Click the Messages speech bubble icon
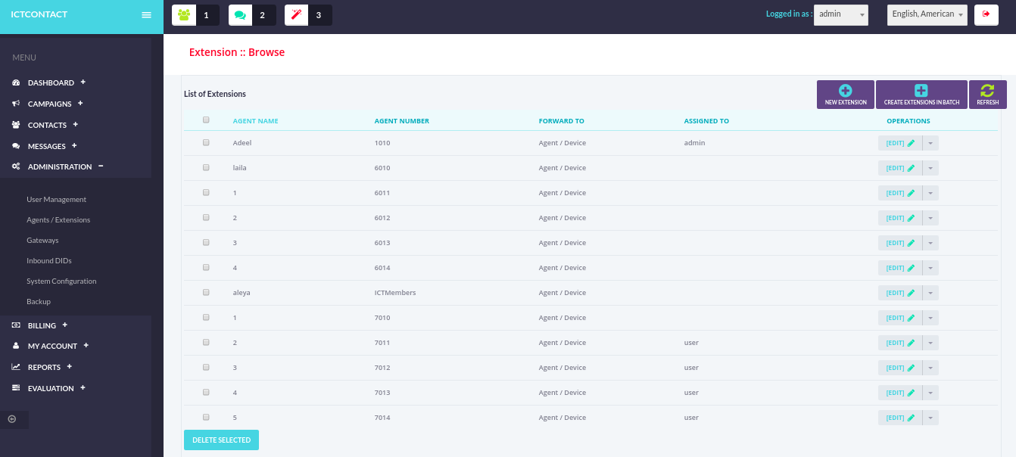 click(16, 146)
